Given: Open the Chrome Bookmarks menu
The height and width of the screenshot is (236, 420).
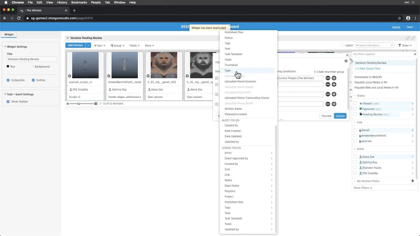Looking at the screenshot, I should [x=79, y=3].
